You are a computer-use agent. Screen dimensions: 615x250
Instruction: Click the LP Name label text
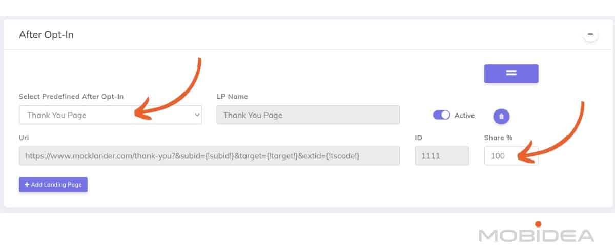233,97
